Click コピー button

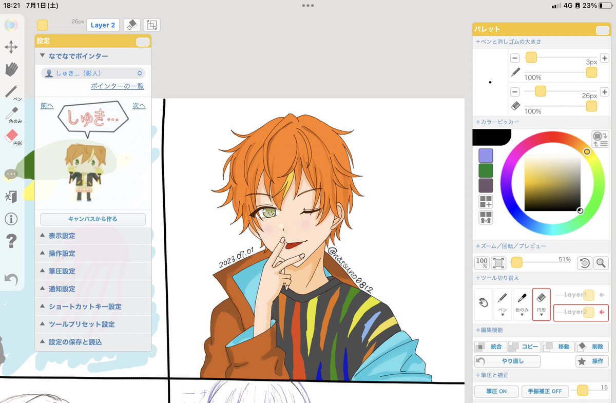coord(524,347)
